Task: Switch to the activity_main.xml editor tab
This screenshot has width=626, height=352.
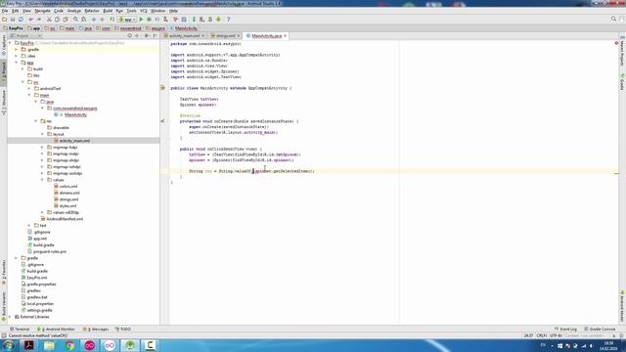Action: tap(184, 36)
